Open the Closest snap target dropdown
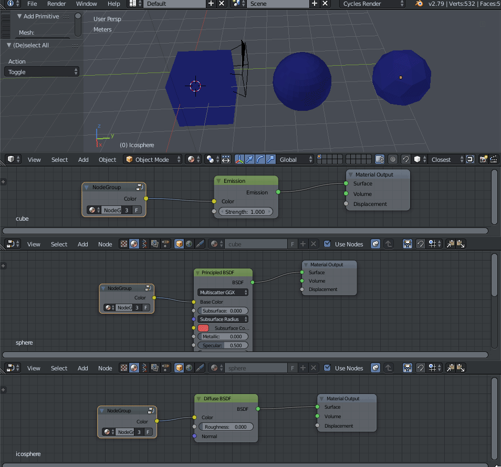 click(x=447, y=159)
